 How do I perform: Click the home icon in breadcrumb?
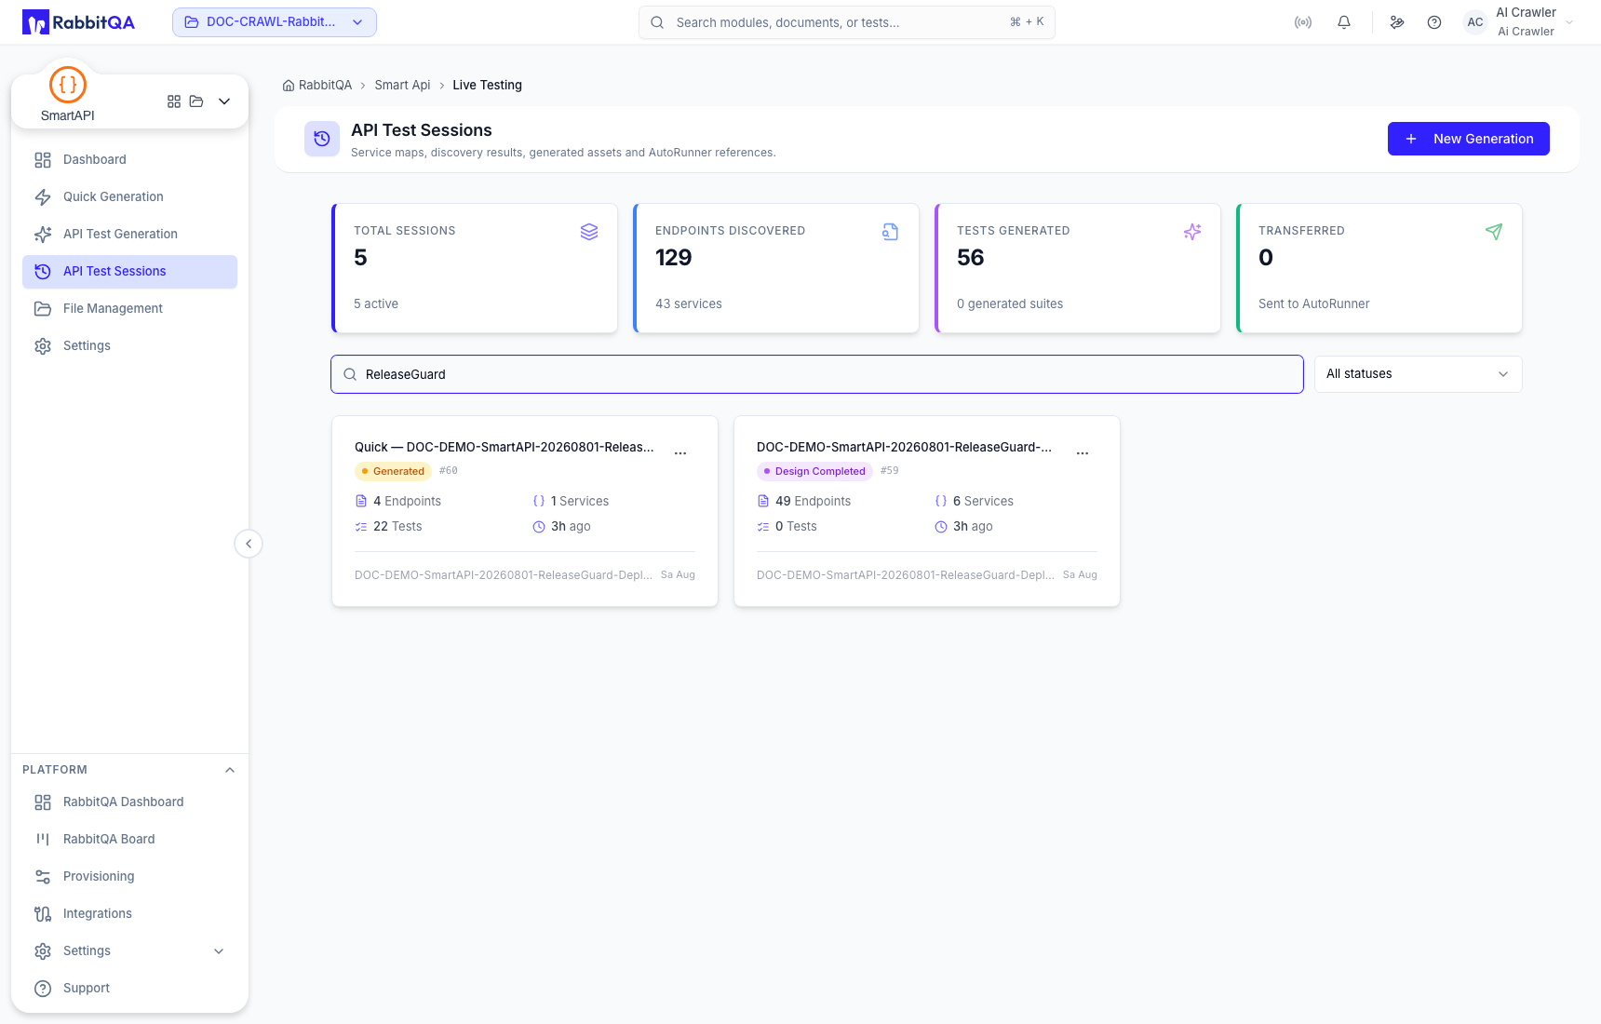[289, 86]
